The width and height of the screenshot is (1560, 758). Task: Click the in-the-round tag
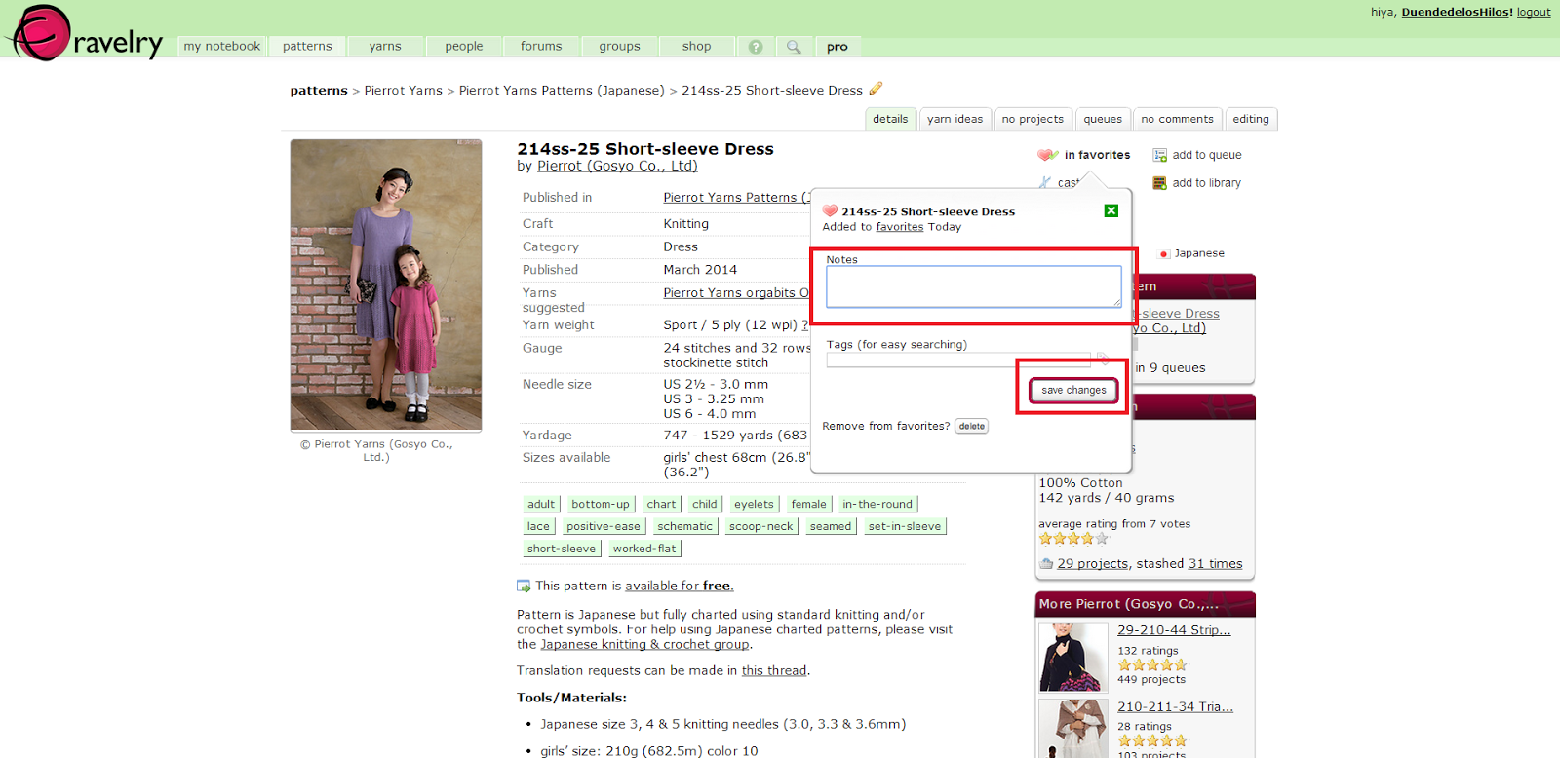[877, 504]
